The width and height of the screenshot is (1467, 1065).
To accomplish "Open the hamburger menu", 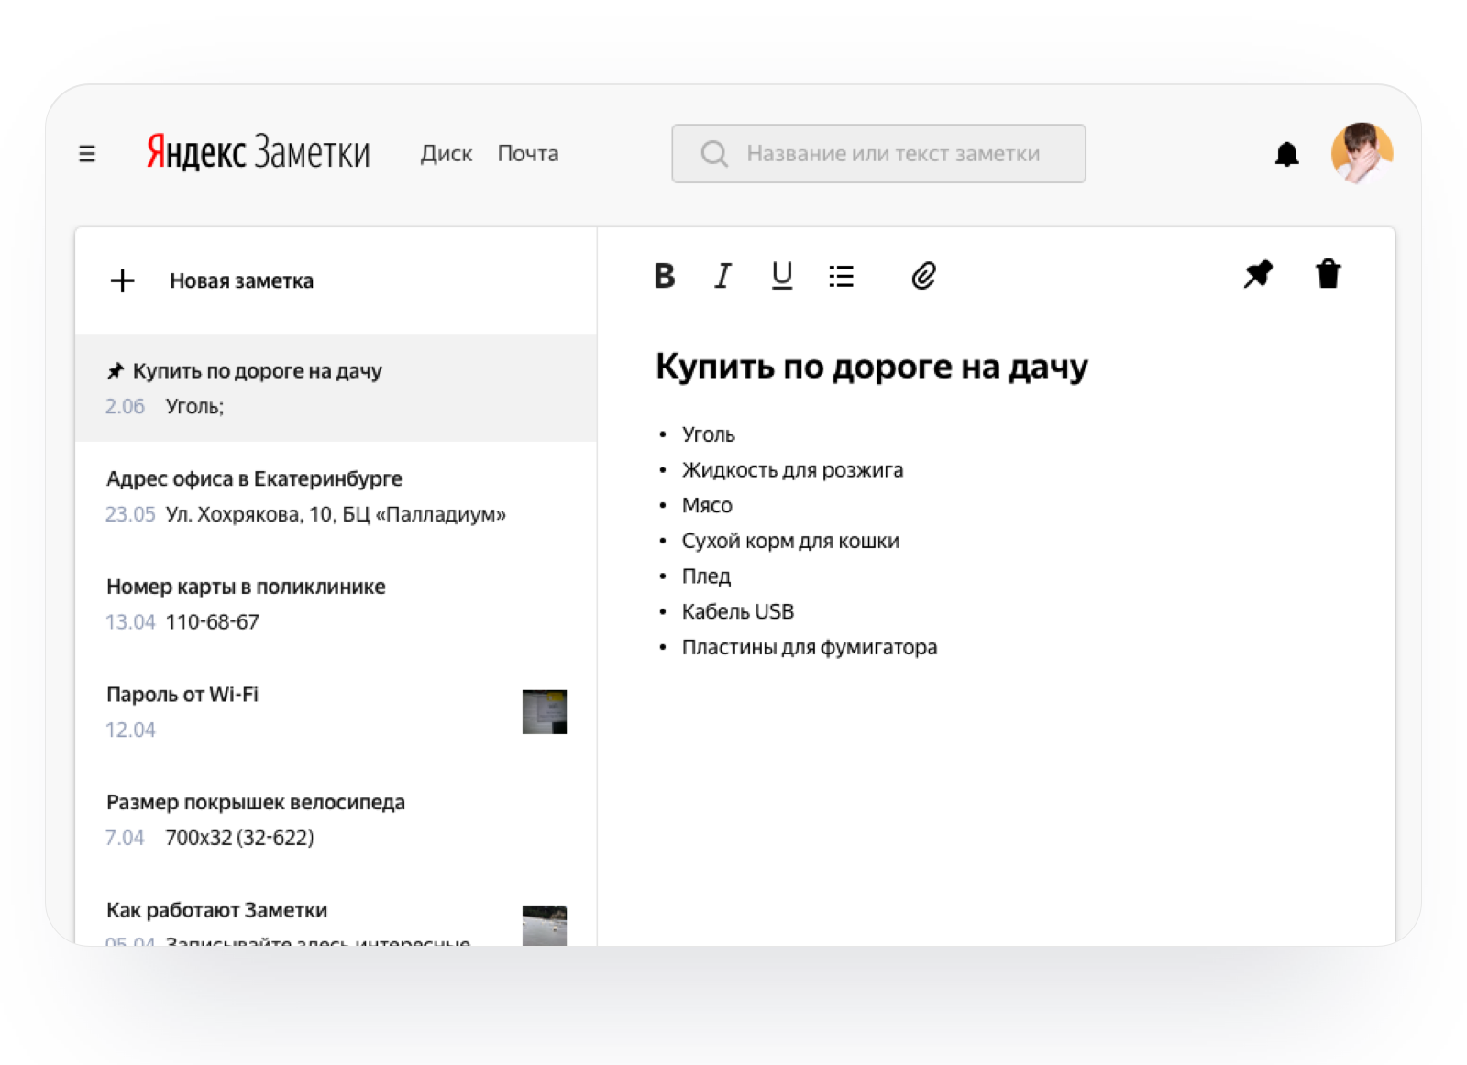I will pos(87,154).
